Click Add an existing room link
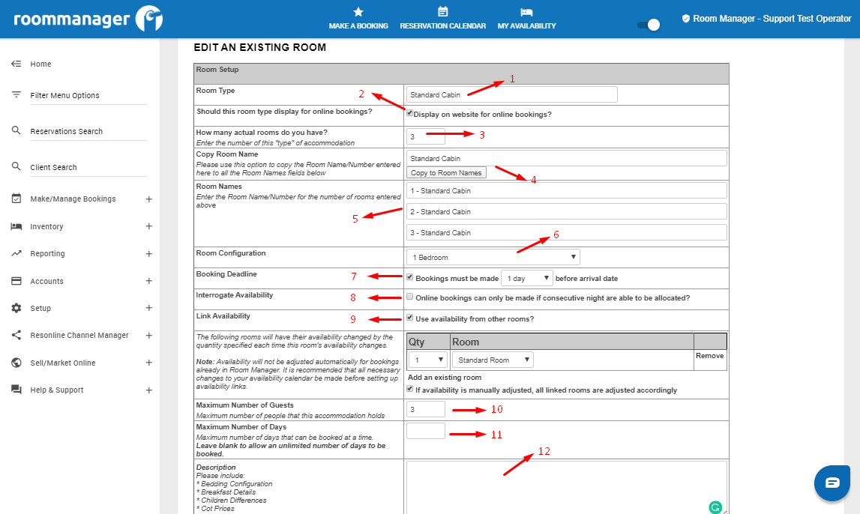This screenshot has width=860, height=514. click(445, 377)
